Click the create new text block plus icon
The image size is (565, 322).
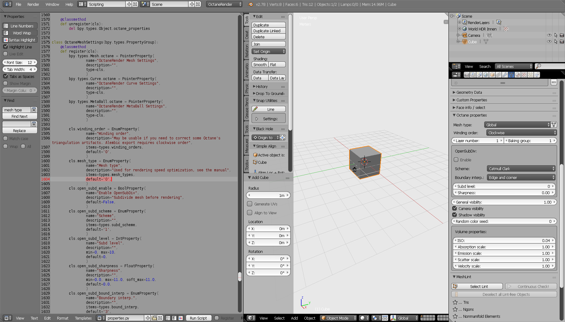148,318
